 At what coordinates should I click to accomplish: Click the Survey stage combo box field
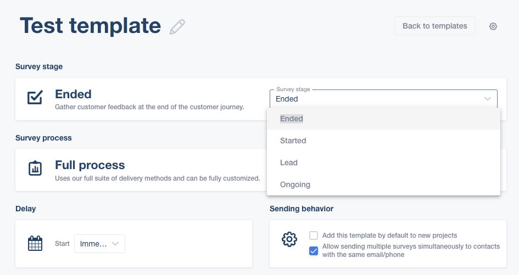[x=383, y=99]
